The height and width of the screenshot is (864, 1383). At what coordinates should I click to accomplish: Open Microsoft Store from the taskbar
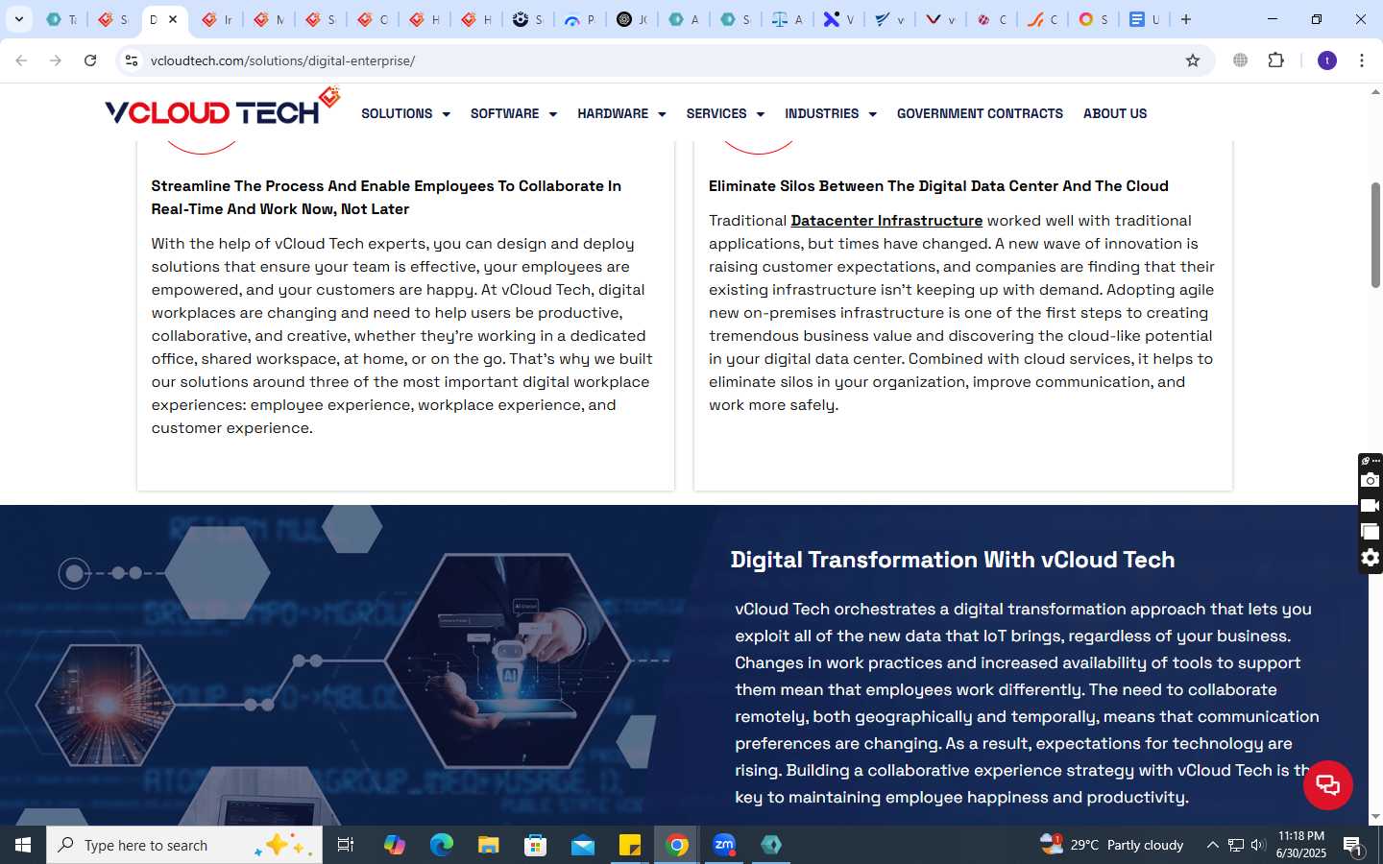click(536, 845)
